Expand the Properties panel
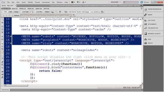This screenshot has height=92, width=164. (x=5, y=90)
